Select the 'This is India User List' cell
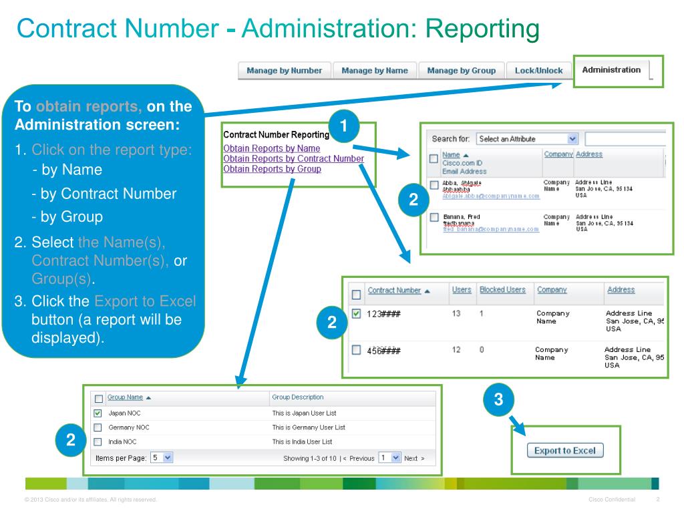This screenshot has width=684, height=513. 303,442
